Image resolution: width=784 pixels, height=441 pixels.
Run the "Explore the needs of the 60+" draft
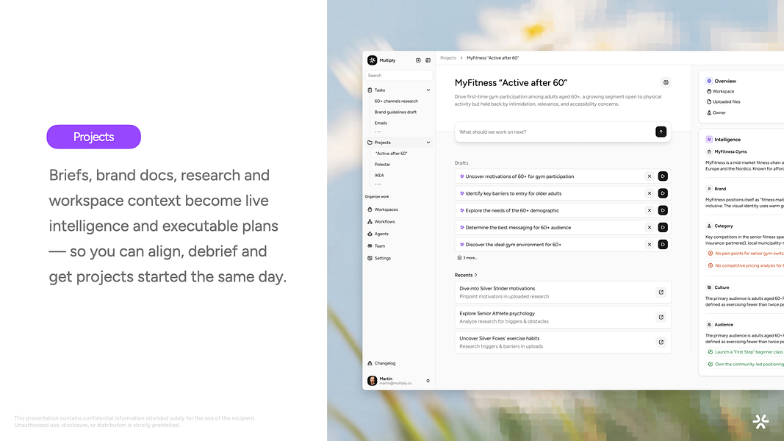(663, 210)
